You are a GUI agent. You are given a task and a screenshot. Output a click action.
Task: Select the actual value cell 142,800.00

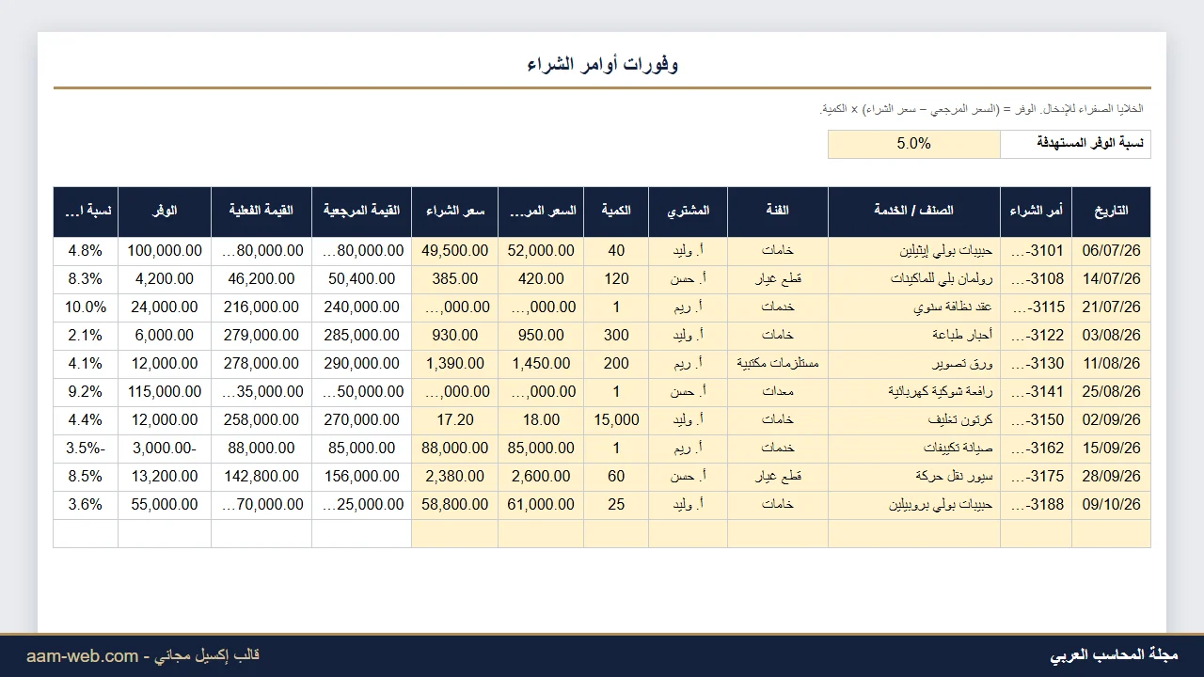(x=261, y=477)
